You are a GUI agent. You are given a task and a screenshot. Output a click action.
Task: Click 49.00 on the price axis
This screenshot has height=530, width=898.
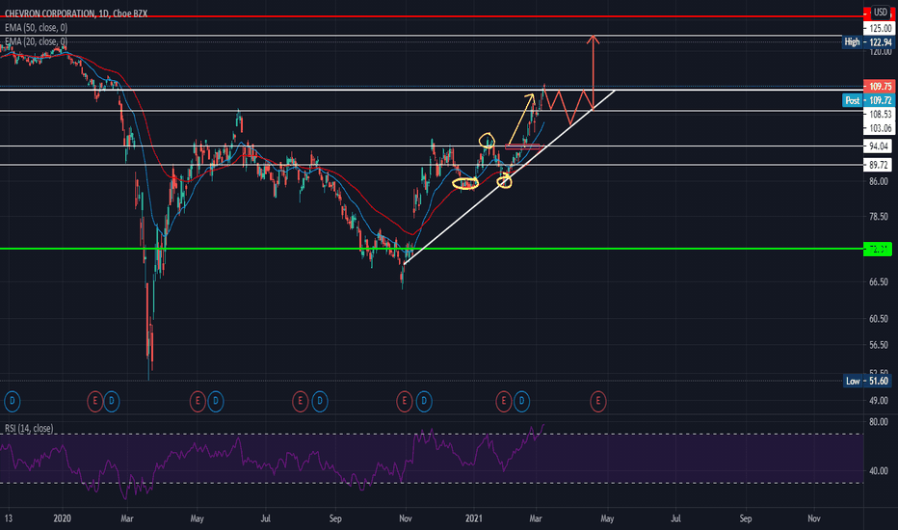point(879,401)
